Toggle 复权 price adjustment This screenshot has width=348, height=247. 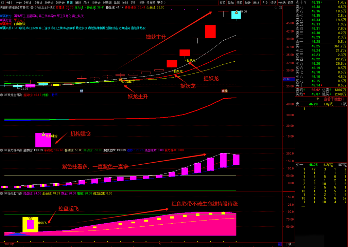(222, 2)
